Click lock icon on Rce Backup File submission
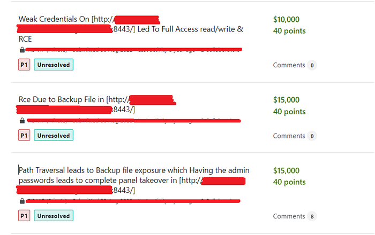 tap(22, 121)
